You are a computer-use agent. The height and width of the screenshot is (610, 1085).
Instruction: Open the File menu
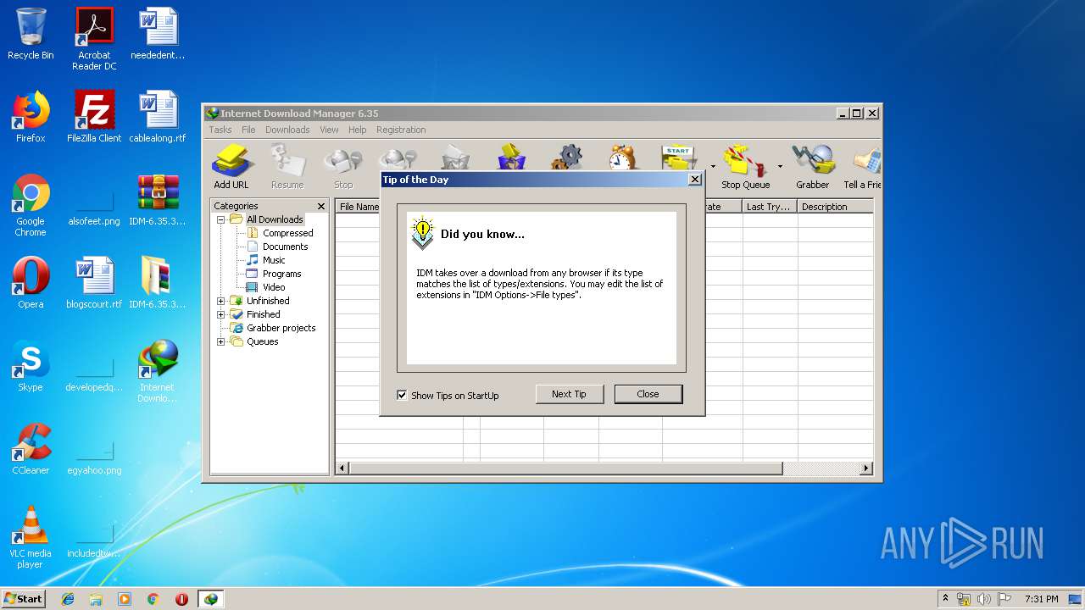coord(248,130)
